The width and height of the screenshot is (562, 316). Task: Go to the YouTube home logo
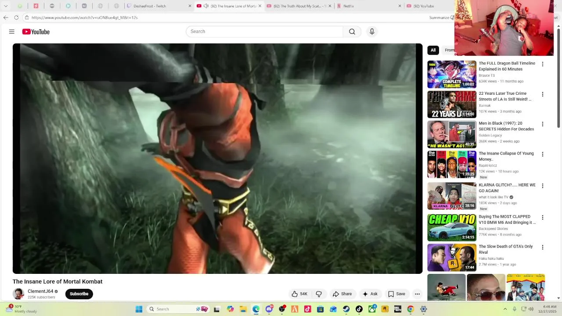click(36, 32)
